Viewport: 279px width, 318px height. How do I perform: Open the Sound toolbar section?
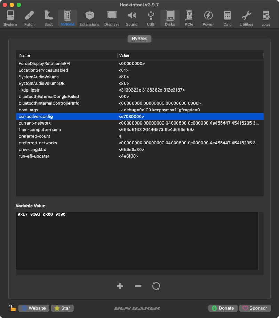pyautogui.click(x=132, y=18)
